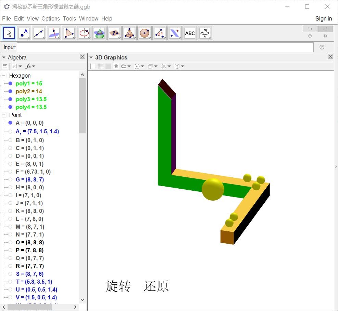Image resolution: width=338 pixels, height=311 pixels.
Task: Open the Options menu
Action: [x=51, y=18]
